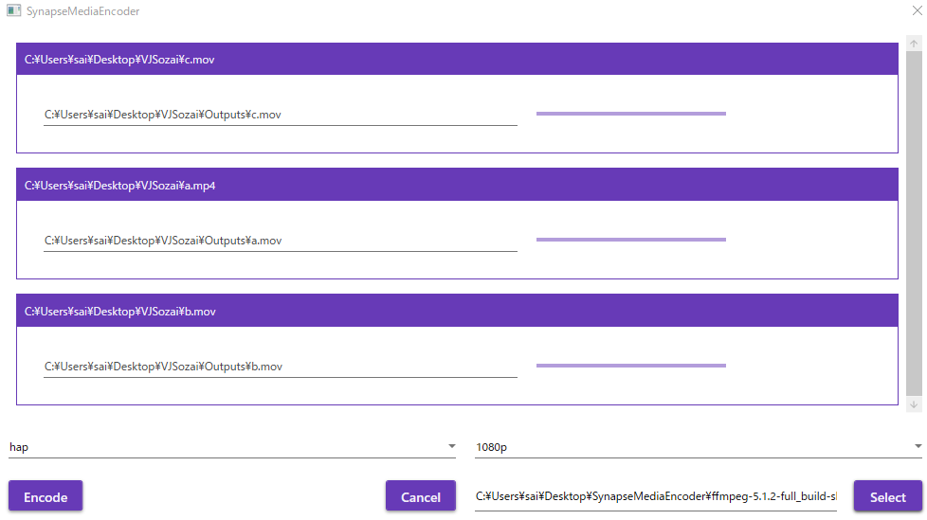Close the SynapseMediaEncoder window
The height and width of the screenshot is (520, 927).
pos(916,11)
